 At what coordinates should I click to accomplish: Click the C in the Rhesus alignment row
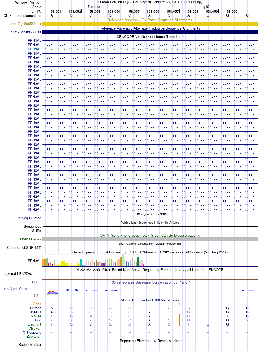pos(169,312)
